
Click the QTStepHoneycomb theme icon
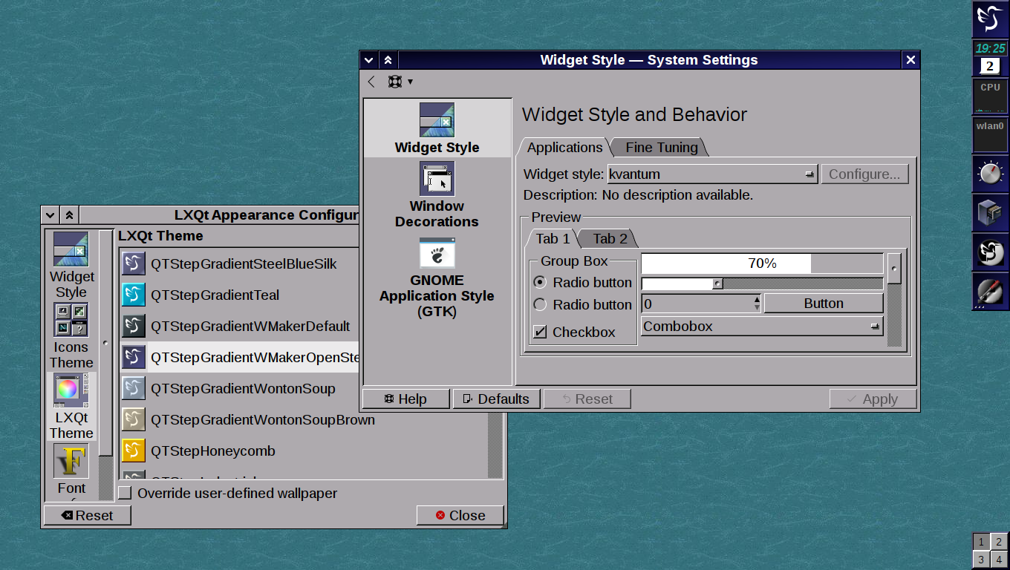point(134,451)
